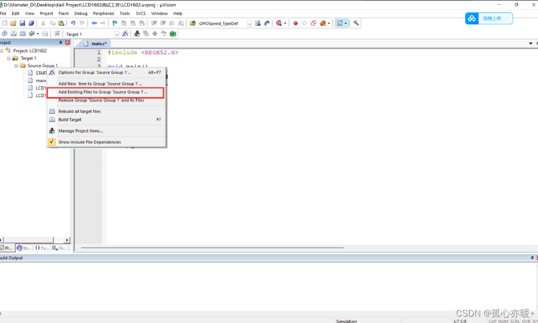Viewport: 538px width, 323px height.
Task: Choose Options for Group 'Source Group 1'
Action: (x=106, y=72)
